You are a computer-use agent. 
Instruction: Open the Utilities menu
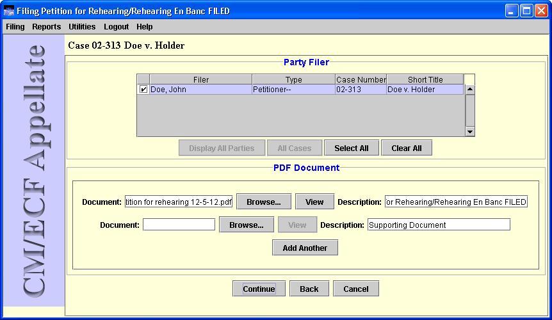click(82, 27)
